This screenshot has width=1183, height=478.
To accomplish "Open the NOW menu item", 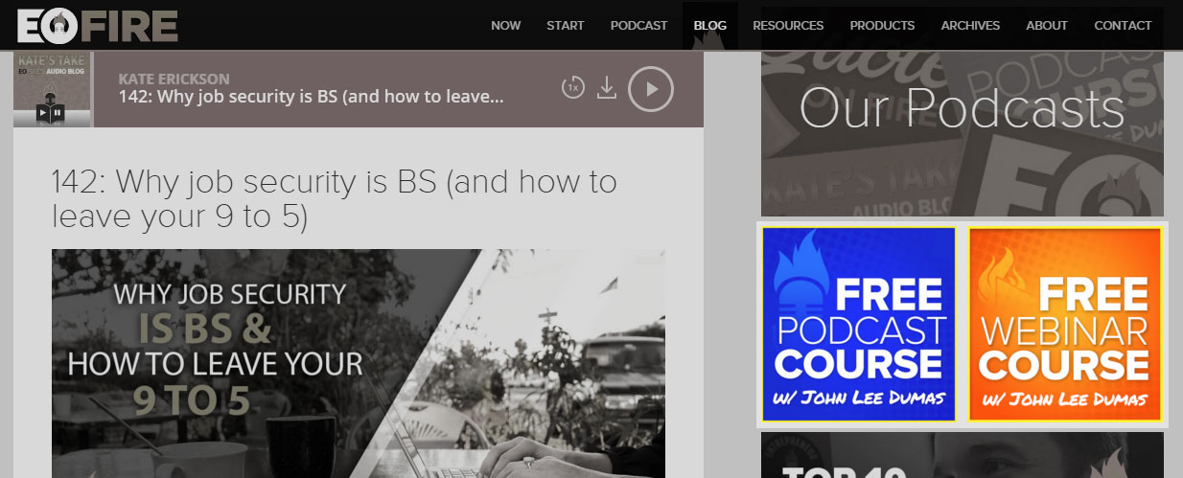I will (505, 26).
